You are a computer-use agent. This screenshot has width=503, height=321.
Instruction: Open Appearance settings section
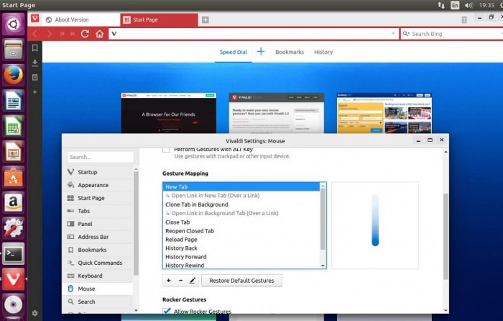[x=98, y=185]
